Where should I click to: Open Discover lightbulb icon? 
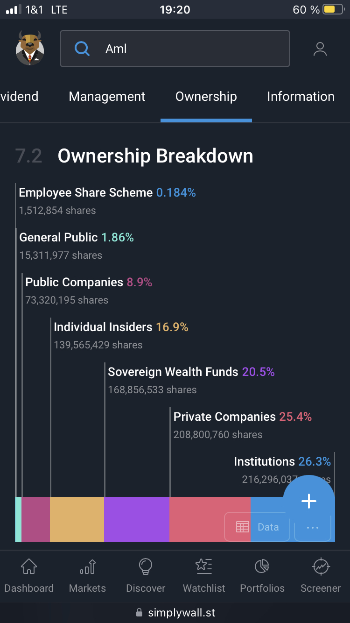tap(146, 567)
